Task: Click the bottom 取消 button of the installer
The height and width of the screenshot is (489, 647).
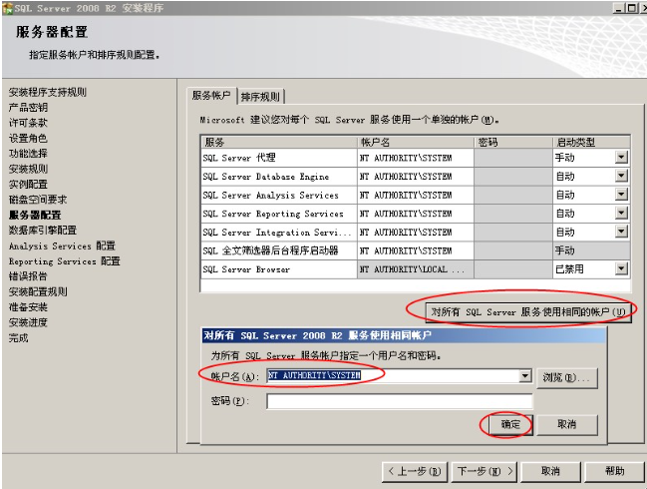Action: [551, 471]
